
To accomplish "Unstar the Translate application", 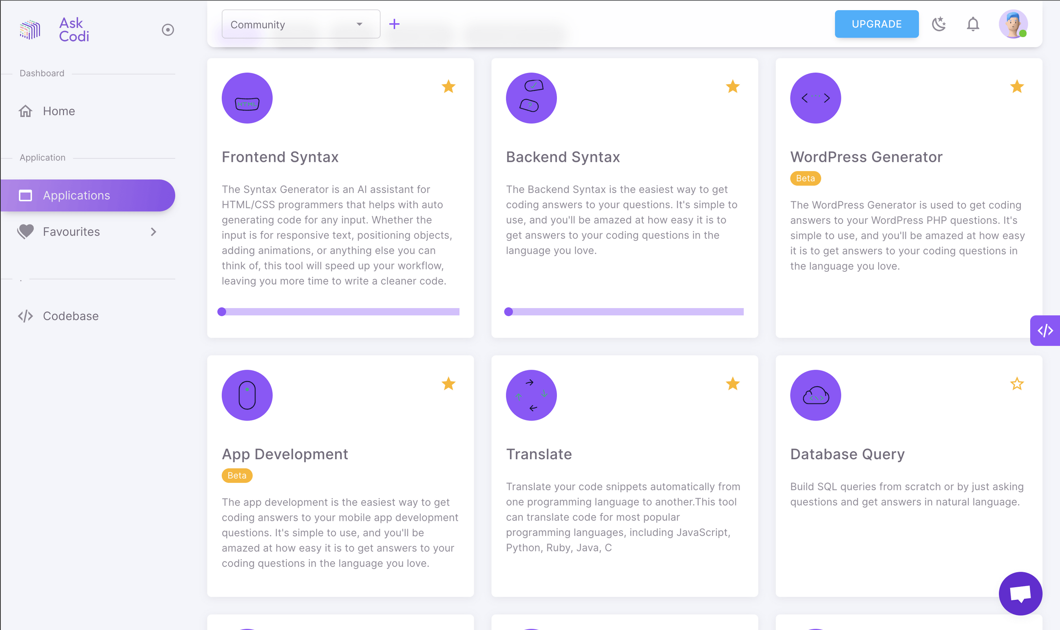I will (732, 384).
